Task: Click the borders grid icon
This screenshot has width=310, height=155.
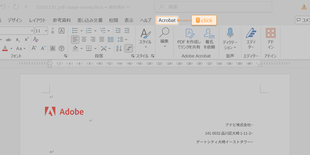Action: tap(89, 48)
